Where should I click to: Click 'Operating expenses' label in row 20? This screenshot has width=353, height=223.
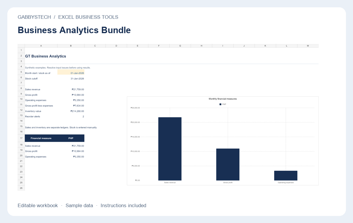36,157
